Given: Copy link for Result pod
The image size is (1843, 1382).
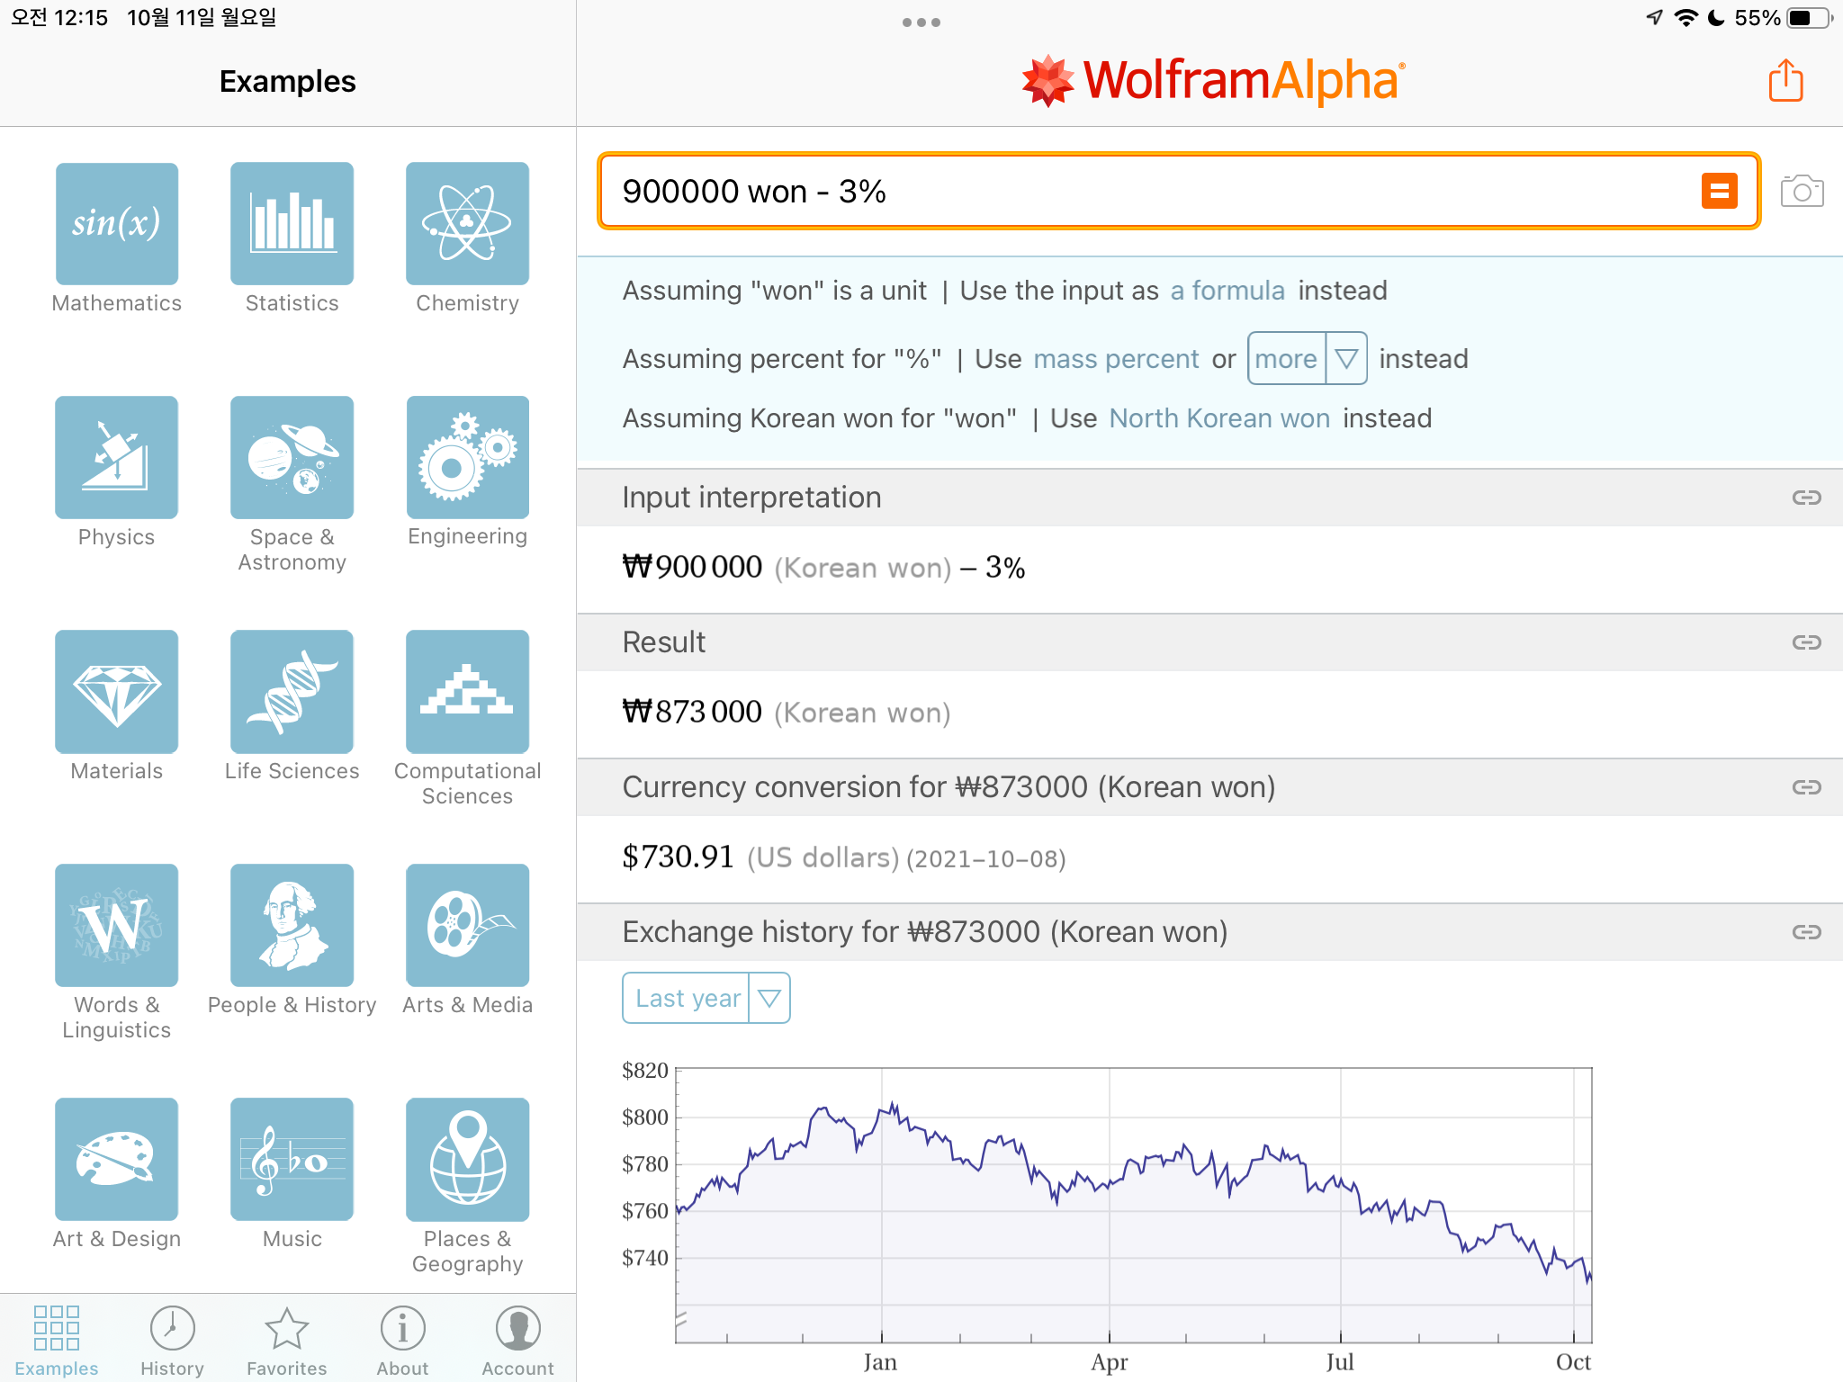Looking at the screenshot, I should [x=1806, y=642].
